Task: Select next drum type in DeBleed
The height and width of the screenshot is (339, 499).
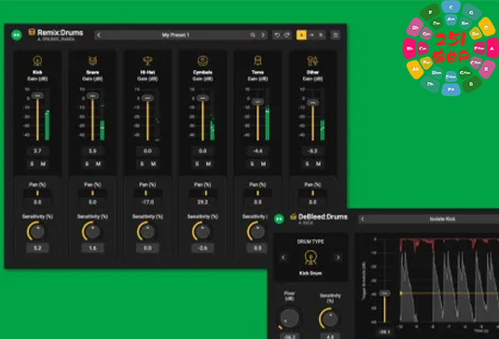Action: coord(338,258)
